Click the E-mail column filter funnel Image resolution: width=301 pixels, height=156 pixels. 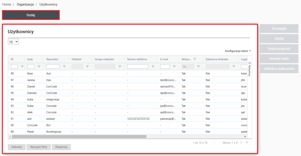pos(174,67)
